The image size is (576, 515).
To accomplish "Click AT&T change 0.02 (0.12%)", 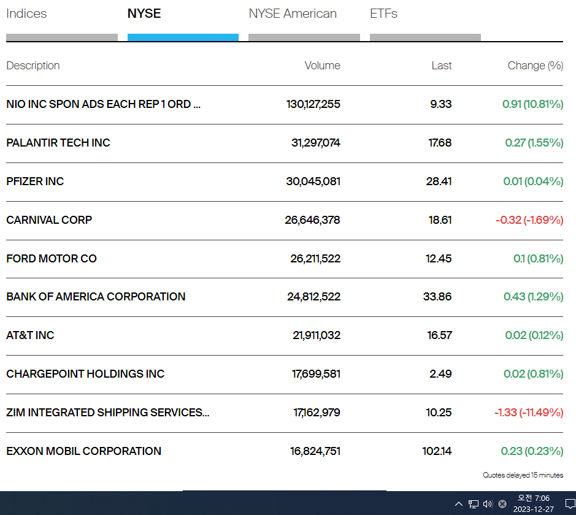I will (534, 335).
